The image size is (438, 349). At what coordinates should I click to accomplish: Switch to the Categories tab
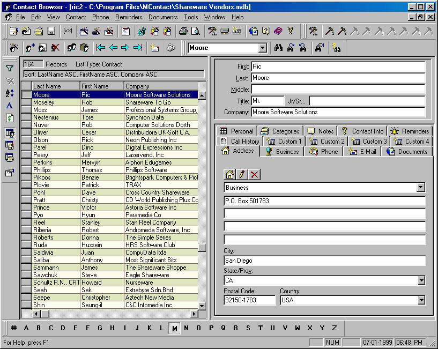point(280,131)
